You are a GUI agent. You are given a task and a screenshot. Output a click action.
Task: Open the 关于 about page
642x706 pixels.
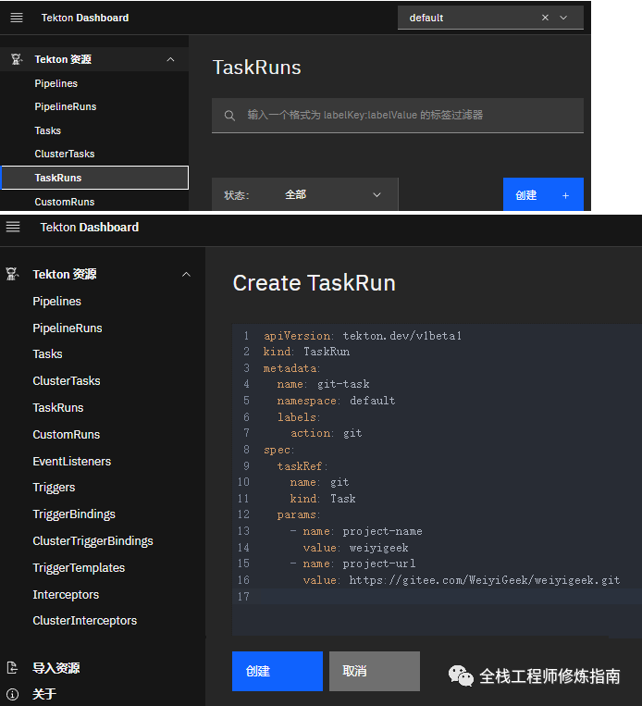(44, 694)
